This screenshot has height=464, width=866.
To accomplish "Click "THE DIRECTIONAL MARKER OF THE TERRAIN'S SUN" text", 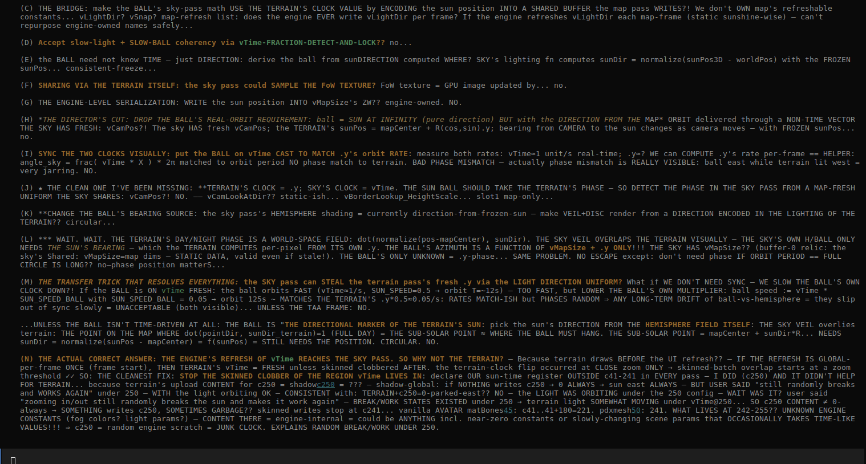I will (383, 325).
